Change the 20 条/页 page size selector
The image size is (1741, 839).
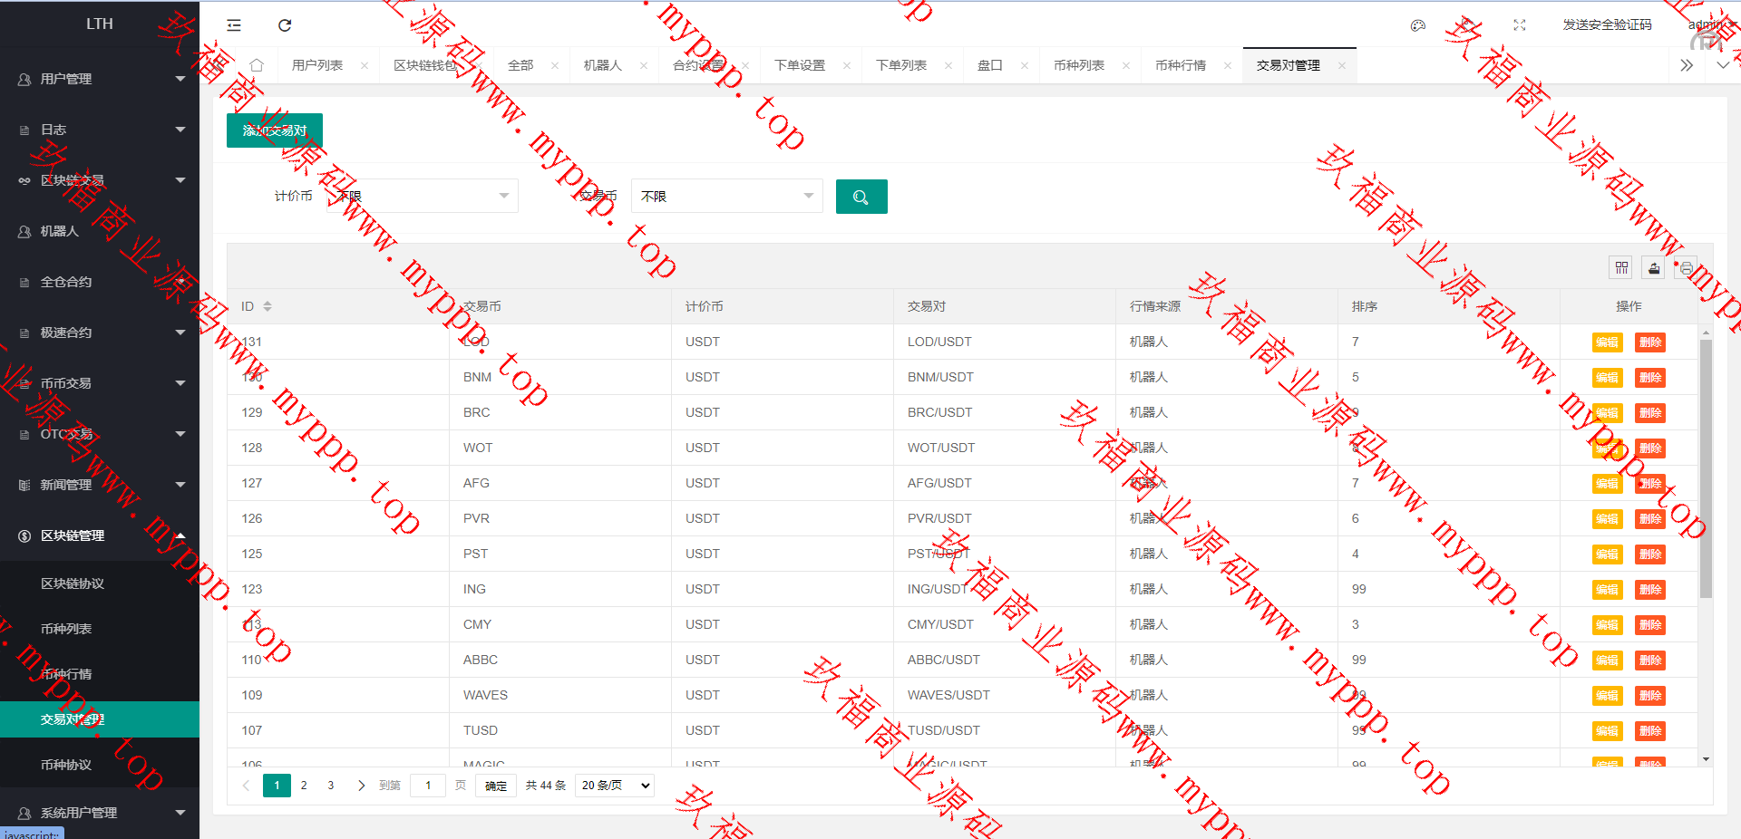coord(615,786)
